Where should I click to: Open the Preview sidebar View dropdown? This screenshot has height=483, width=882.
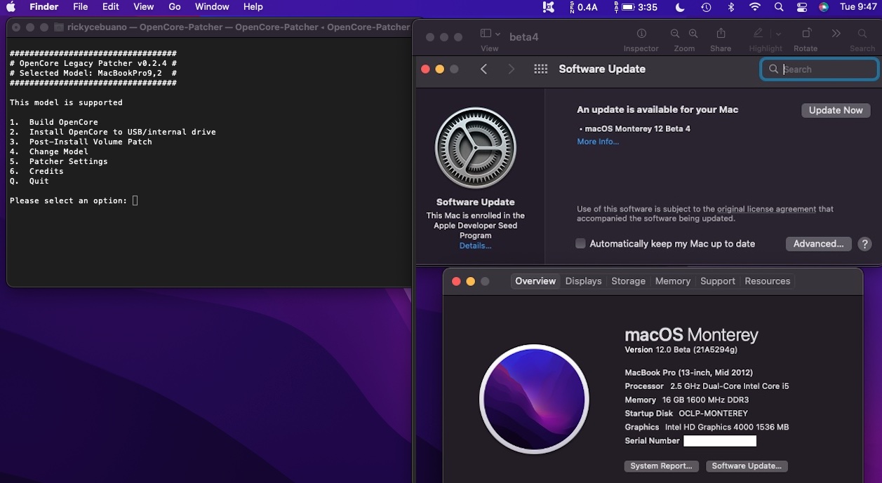(490, 34)
